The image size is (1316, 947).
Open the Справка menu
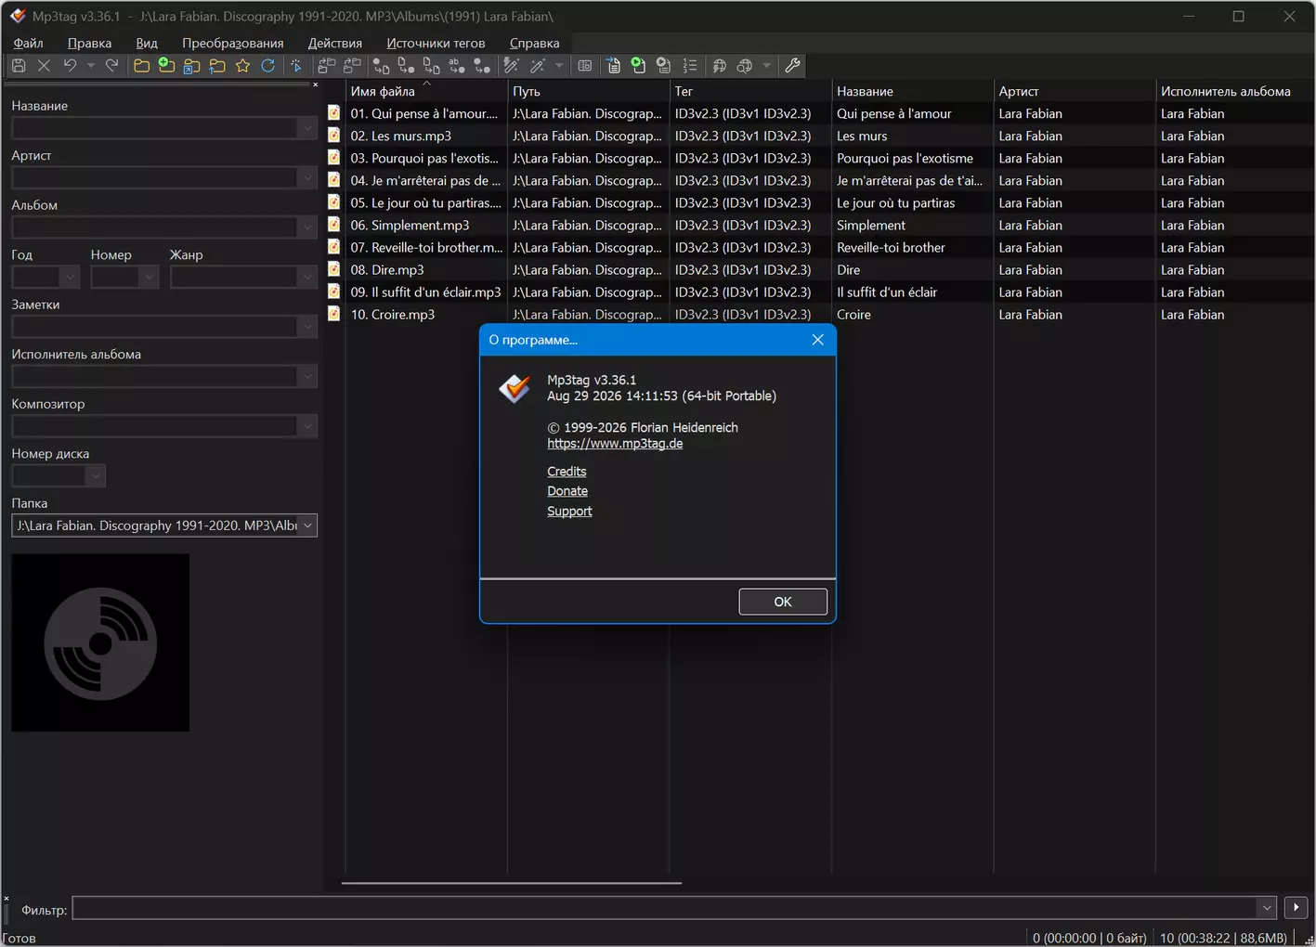click(535, 43)
